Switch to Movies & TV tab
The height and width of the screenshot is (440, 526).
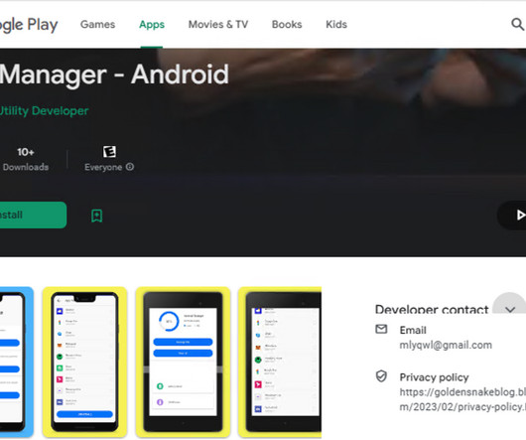pyautogui.click(x=218, y=25)
